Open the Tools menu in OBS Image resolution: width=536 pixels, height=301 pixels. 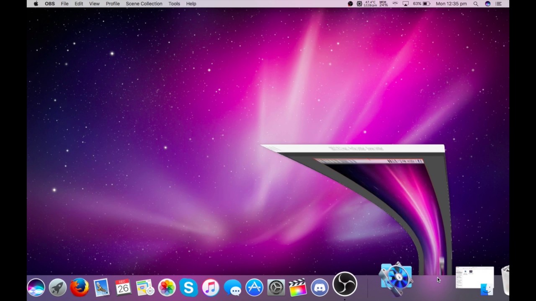pyautogui.click(x=174, y=3)
